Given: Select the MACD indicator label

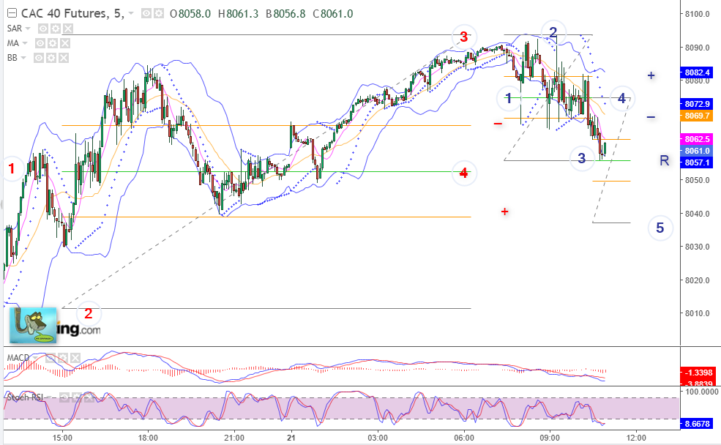Looking at the screenshot, I should (x=18, y=358).
